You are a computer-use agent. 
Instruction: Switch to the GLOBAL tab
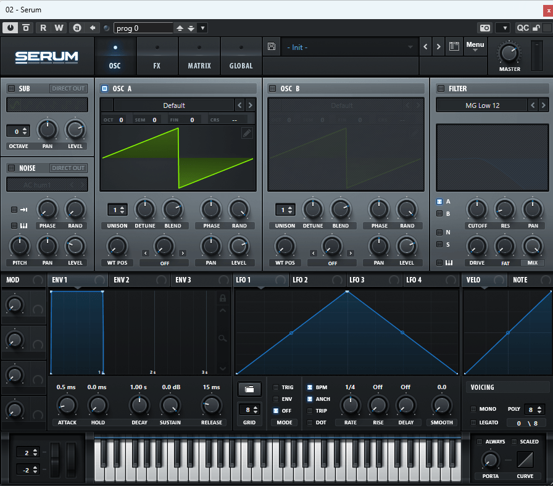[x=241, y=56]
